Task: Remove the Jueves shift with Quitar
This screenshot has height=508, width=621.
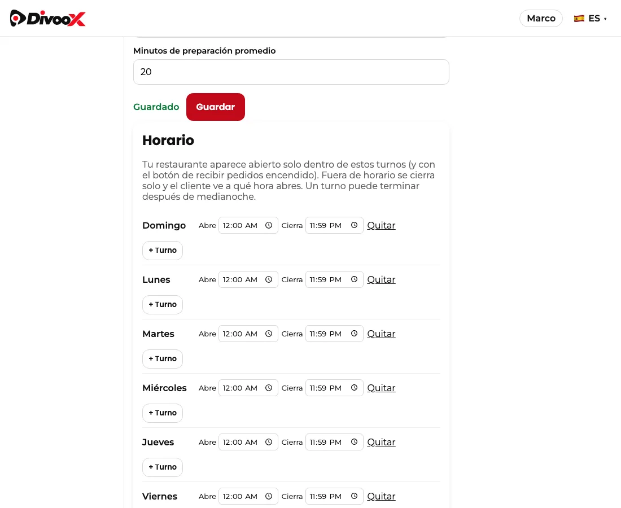Action: pos(381,443)
